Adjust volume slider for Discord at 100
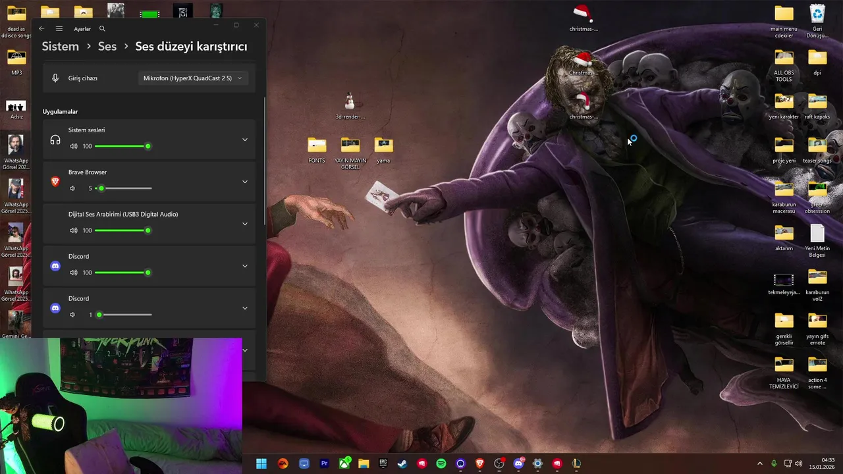843x474 pixels. coord(123,273)
